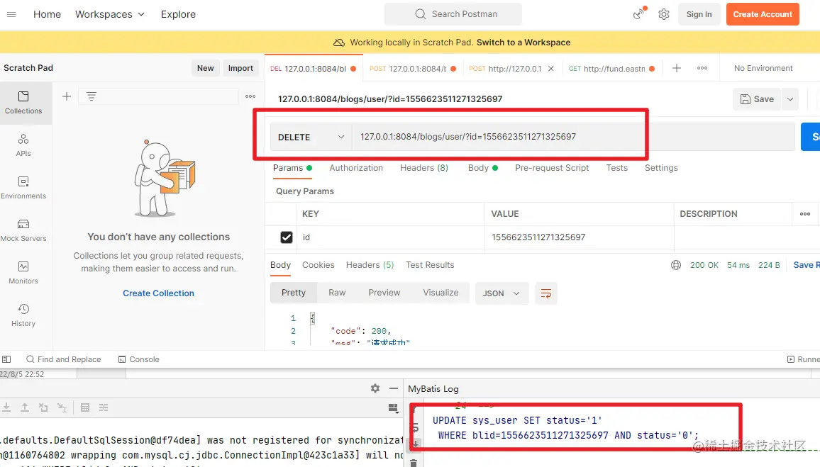The width and height of the screenshot is (820, 467).
Task: Click the New button in Scratch Pad
Action: [205, 68]
